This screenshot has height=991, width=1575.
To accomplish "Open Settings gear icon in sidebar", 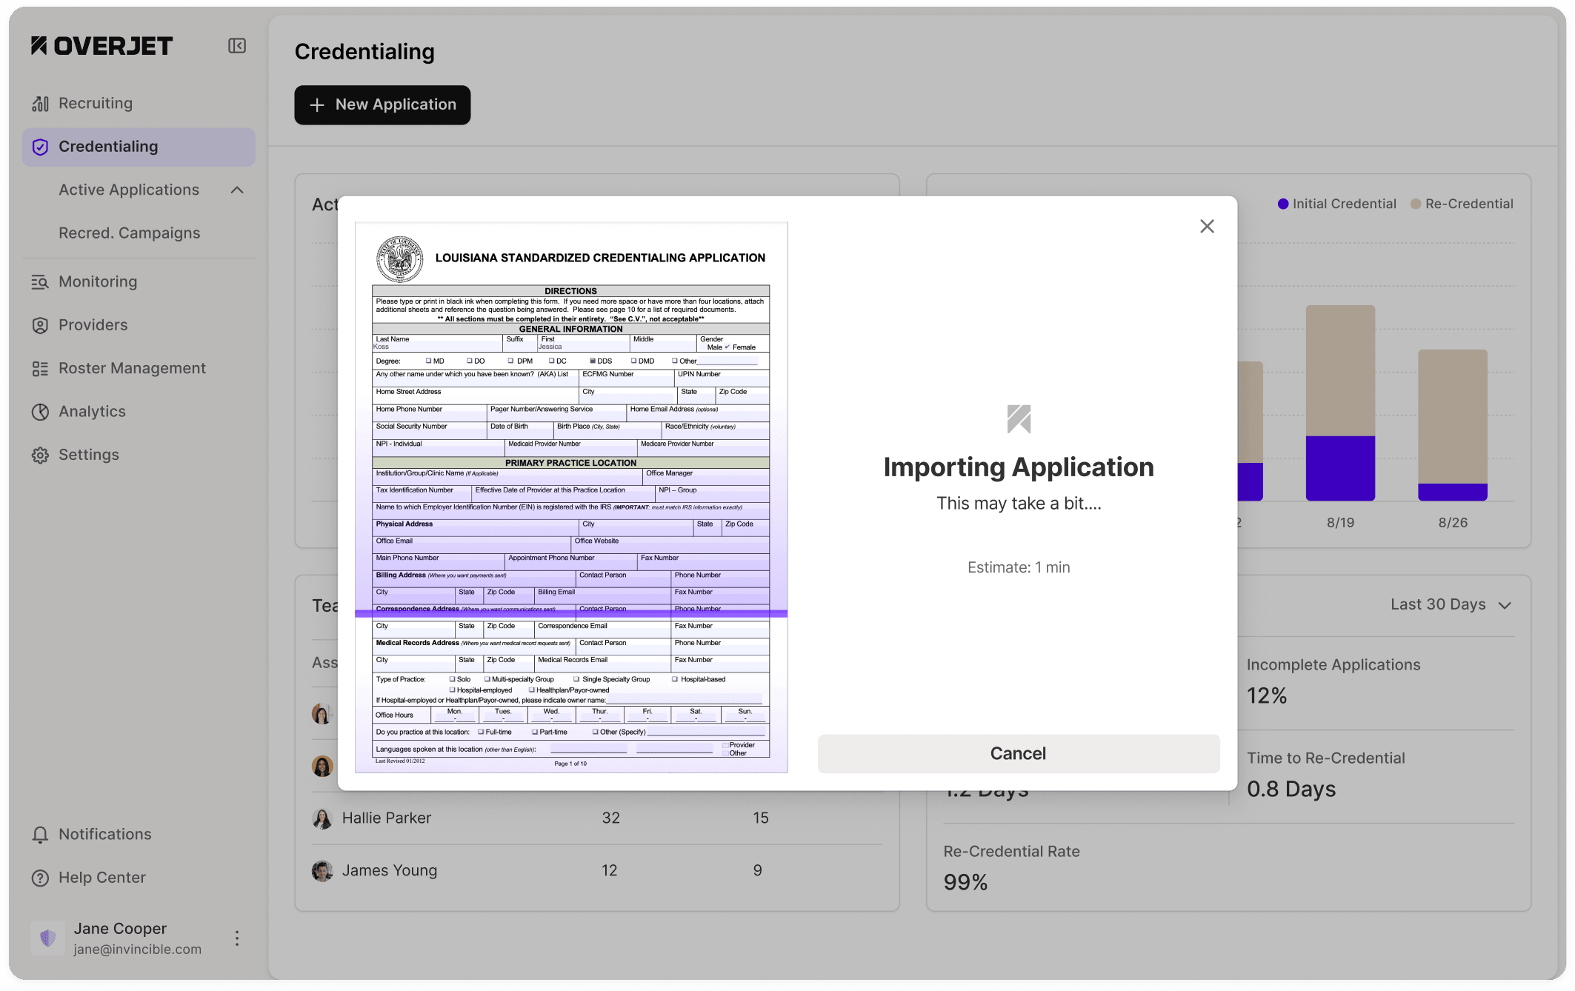I will pyautogui.click(x=40, y=455).
